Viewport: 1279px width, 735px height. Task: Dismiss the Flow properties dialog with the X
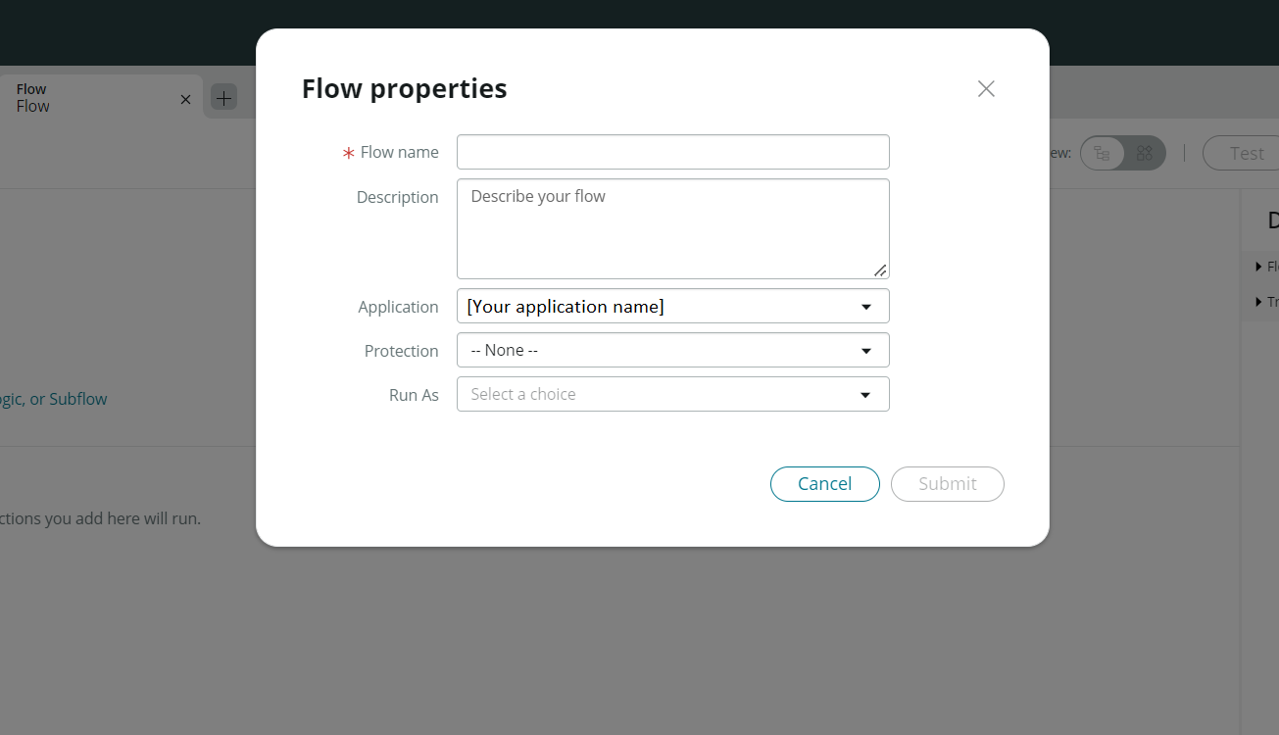click(x=985, y=88)
